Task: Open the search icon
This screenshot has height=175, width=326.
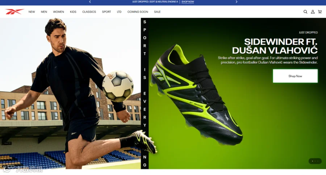Action: (305, 12)
